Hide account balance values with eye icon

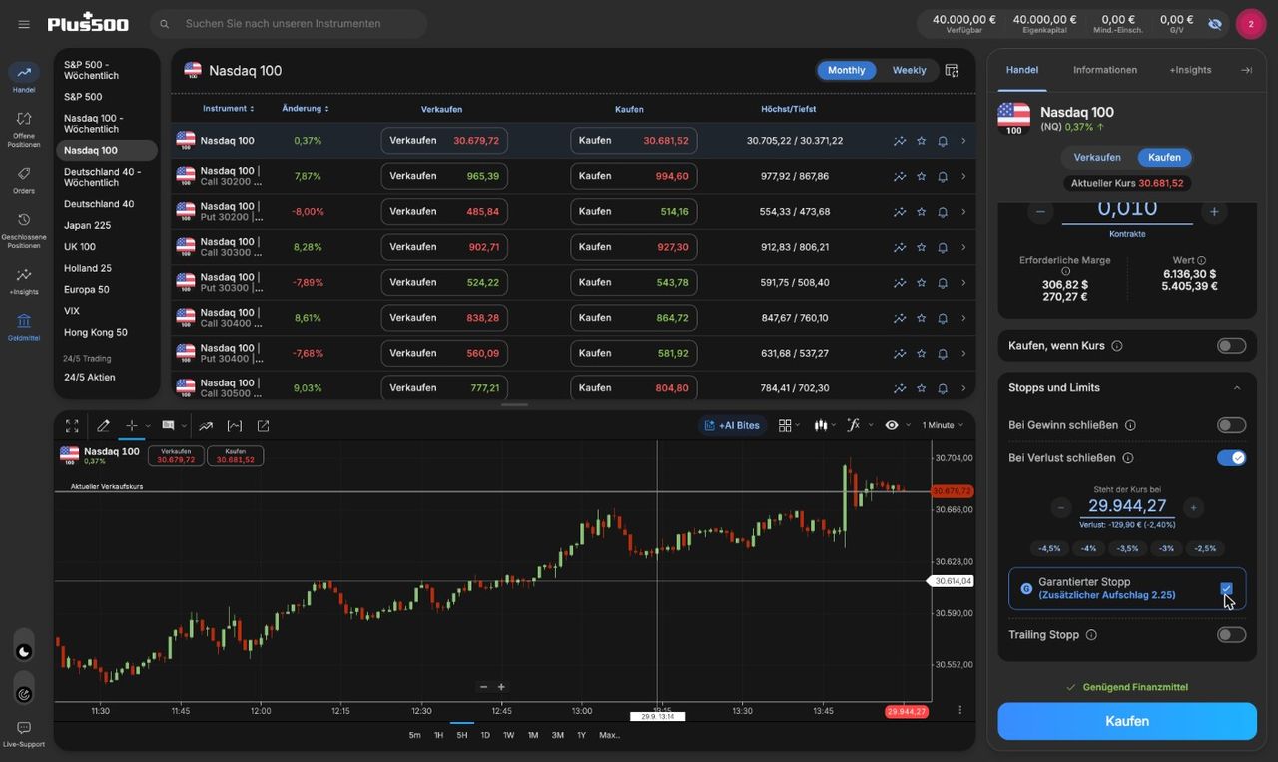pyautogui.click(x=1215, y=23)
